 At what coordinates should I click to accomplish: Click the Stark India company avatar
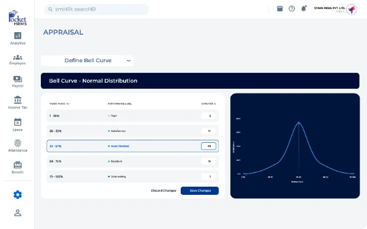pos(352,9)
